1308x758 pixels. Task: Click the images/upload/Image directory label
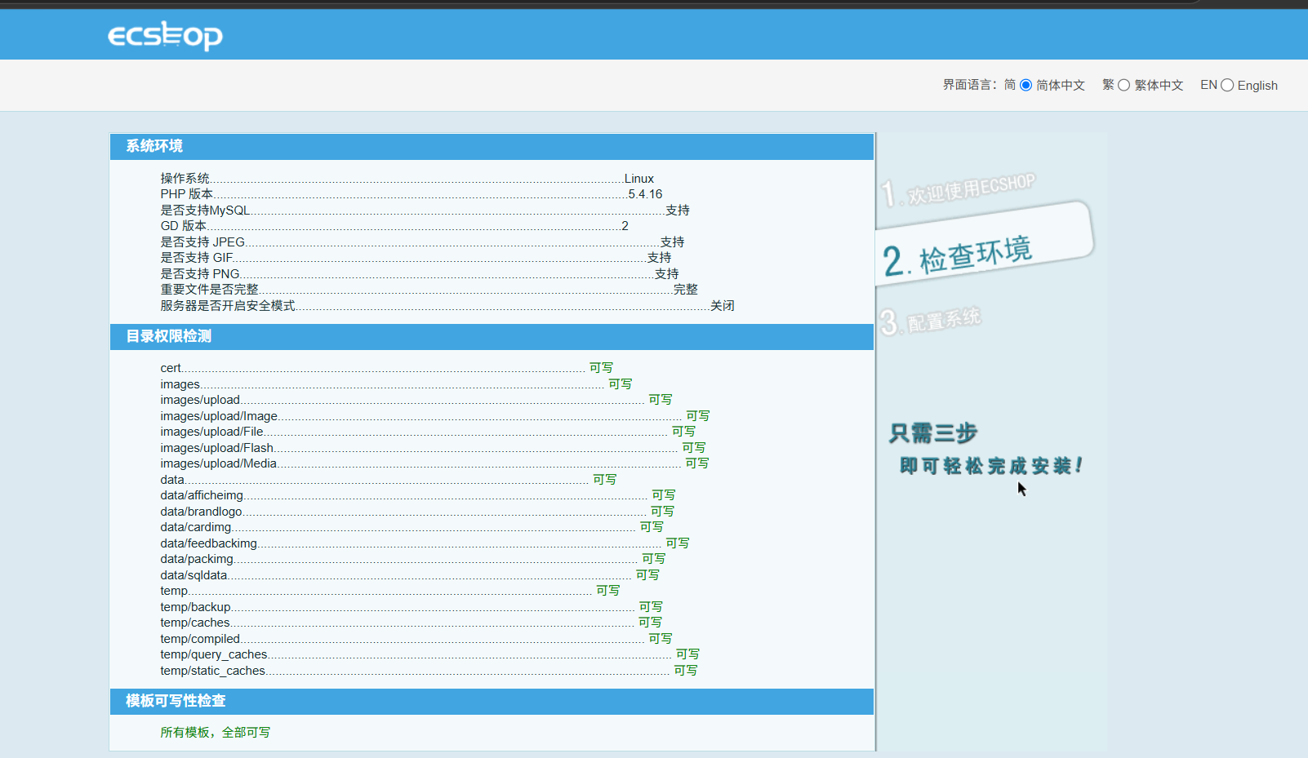[x=219, y=416]
